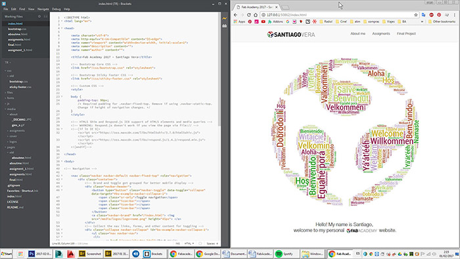Bookmark this page with the star icon
460x259 pixels.
416,14
